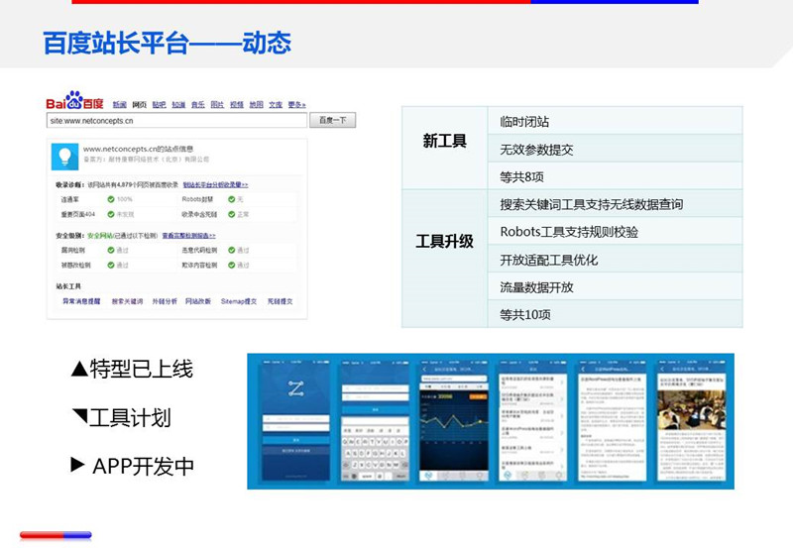The height and width of the screenshot is (548, 793).
Task: Click the blue lightbulb site icon
Action: click(x=65, y=155)
